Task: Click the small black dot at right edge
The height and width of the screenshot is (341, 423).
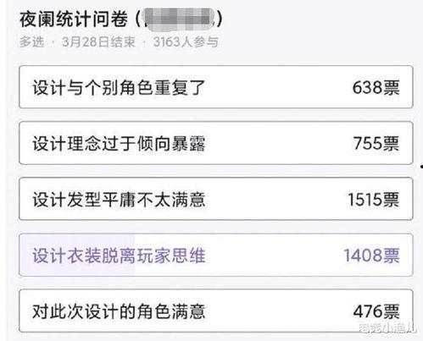Action: [x=421, y=167]
